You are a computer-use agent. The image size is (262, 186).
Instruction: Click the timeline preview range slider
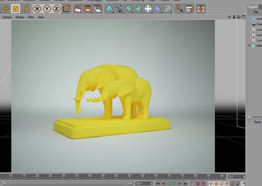(x=68, y=184)
